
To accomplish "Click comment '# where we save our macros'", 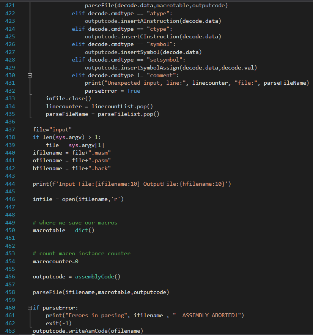I will tap(75, 223).
